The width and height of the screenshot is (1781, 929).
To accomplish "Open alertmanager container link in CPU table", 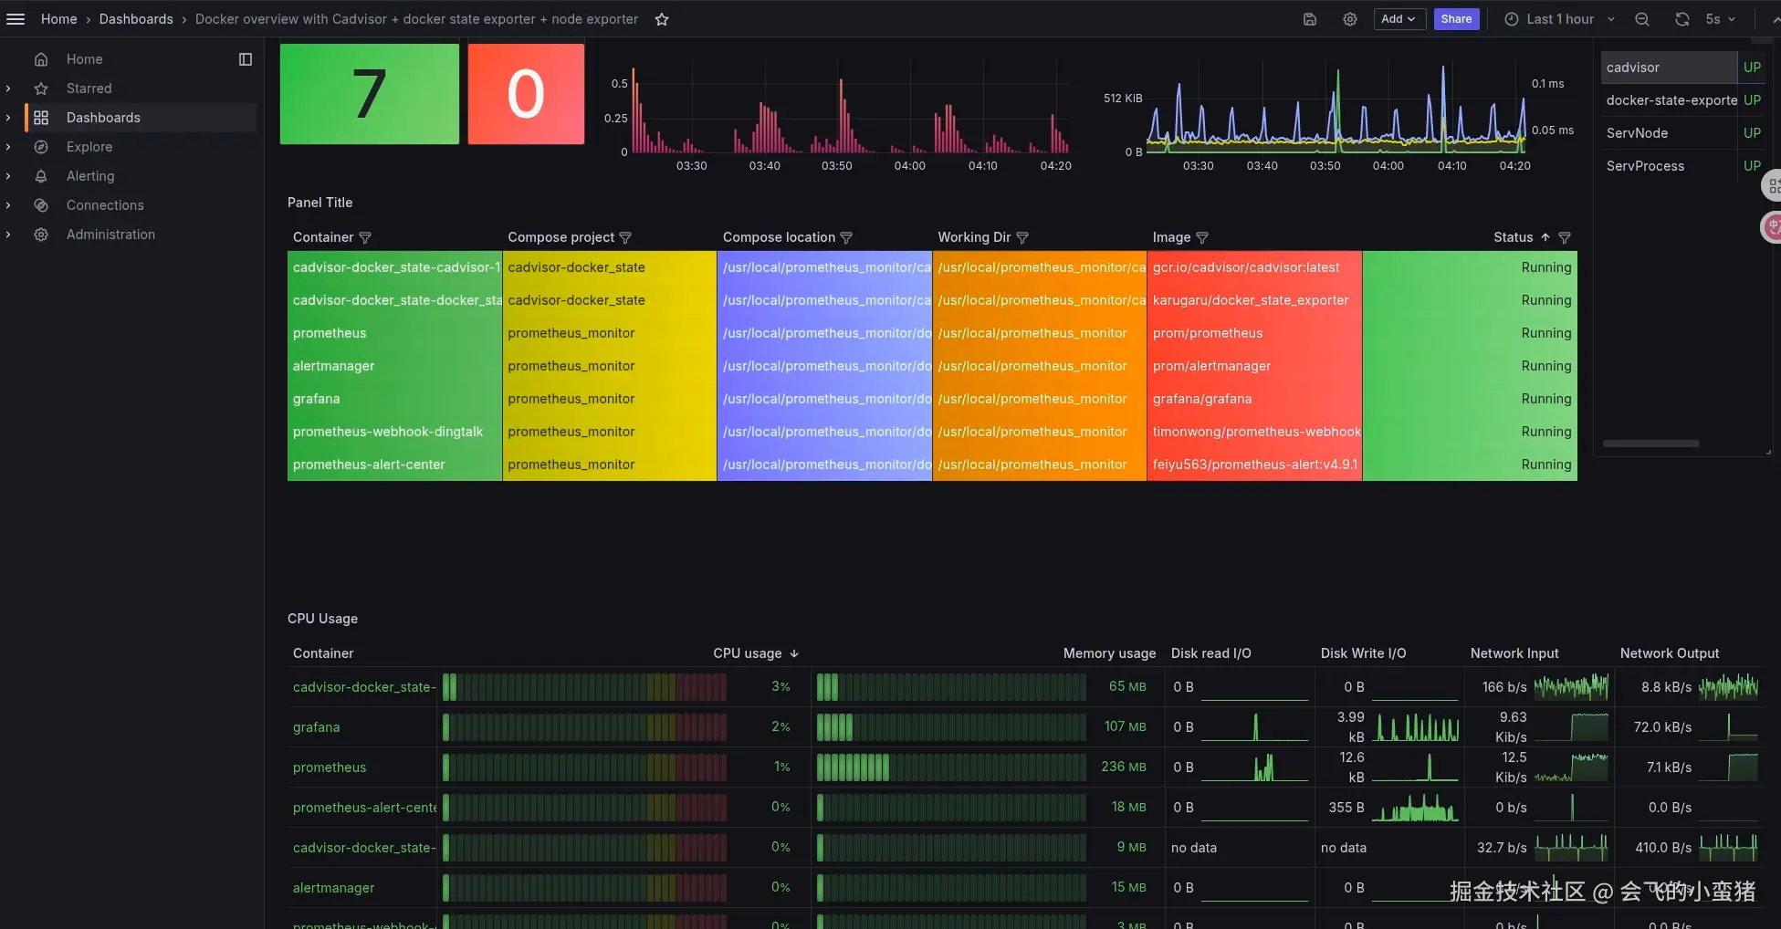I will (333, 888).
